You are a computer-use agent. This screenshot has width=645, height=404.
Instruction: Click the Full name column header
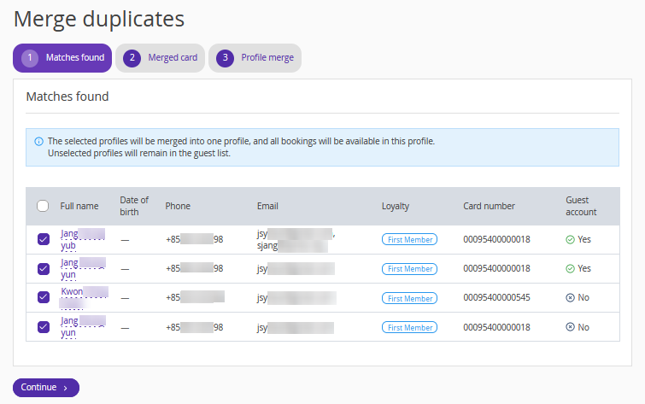[79, 206]
